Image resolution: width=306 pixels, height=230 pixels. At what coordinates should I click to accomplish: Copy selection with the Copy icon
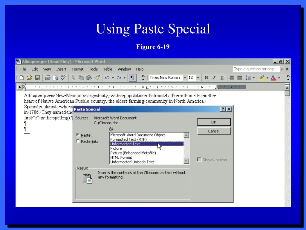pyautogui.click(x=81, y=78)
